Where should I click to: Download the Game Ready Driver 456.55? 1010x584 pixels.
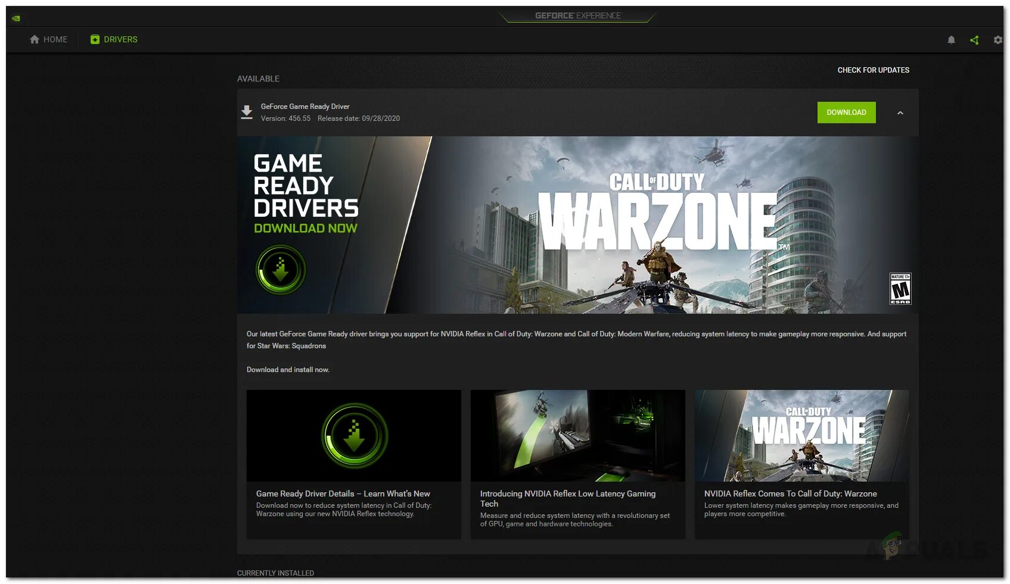(846, 113)
